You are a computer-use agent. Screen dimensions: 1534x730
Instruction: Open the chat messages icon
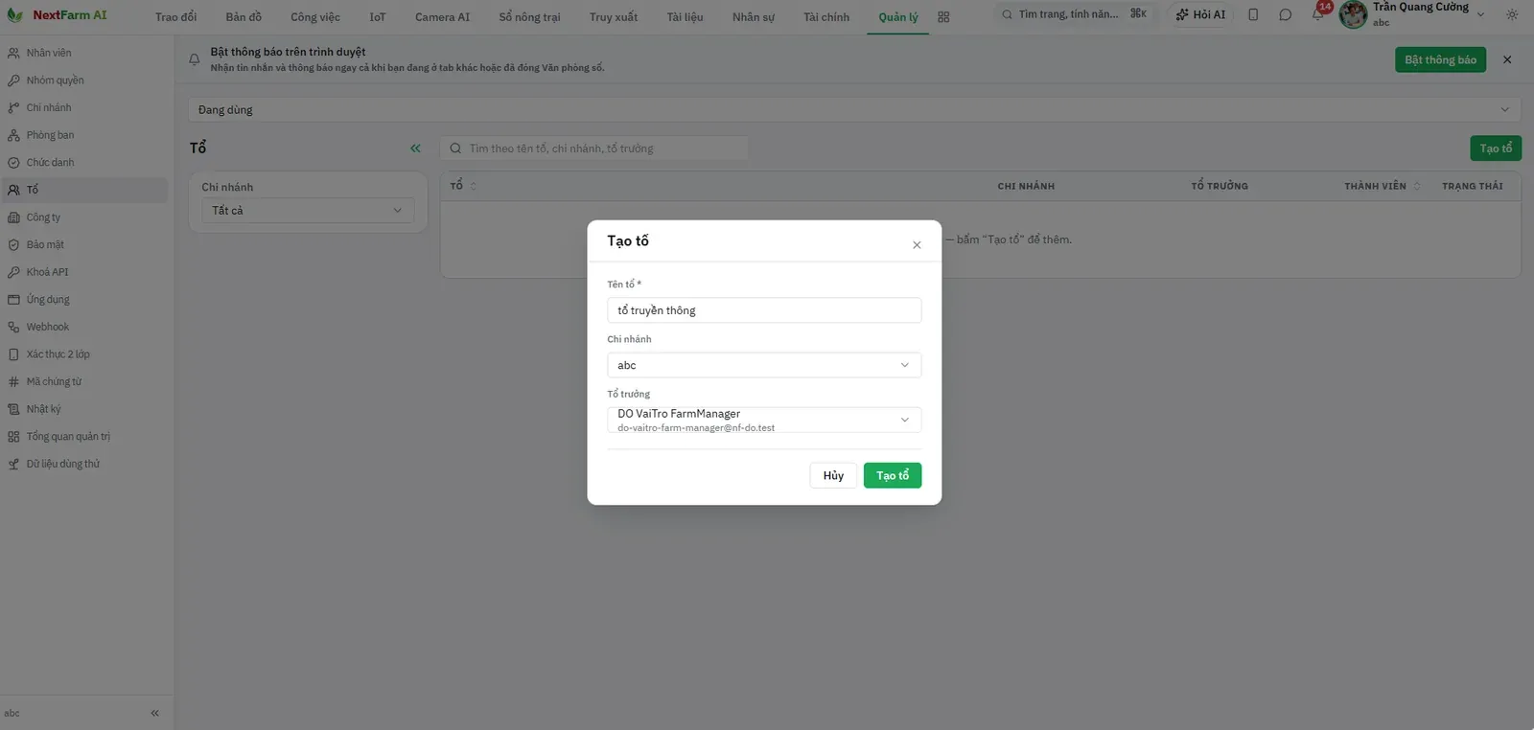(x=1286, y=14)
